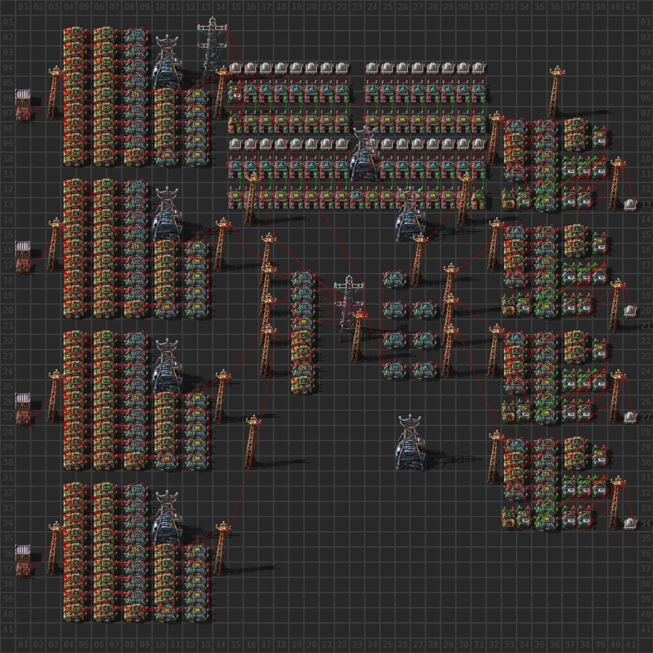Select bottom '>' decider at columns 19-20, row 25
653x653 pixels.
coord(303,383)
